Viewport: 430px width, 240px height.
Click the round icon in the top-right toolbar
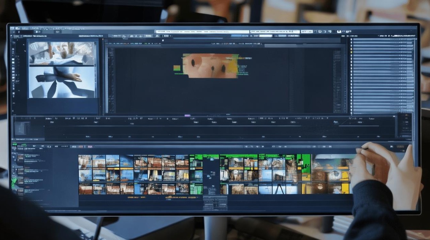319,32
